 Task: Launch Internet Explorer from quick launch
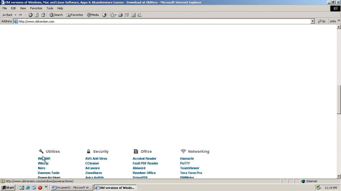28,188
